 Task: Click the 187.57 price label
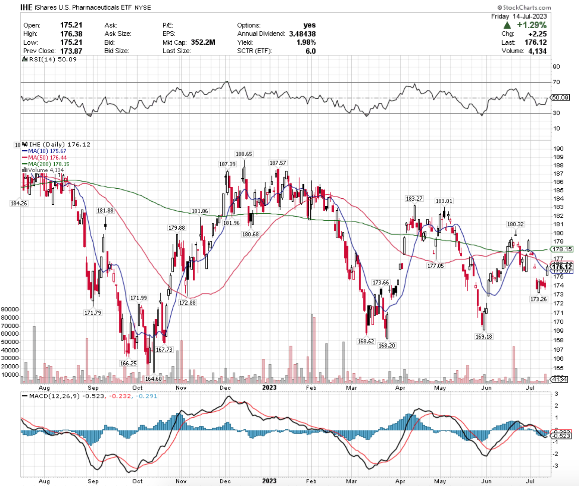pyautogui.click(x=278, y=163)
